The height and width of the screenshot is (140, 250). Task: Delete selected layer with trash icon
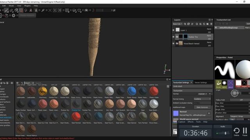pyautogui.click(x=211, y=24)
